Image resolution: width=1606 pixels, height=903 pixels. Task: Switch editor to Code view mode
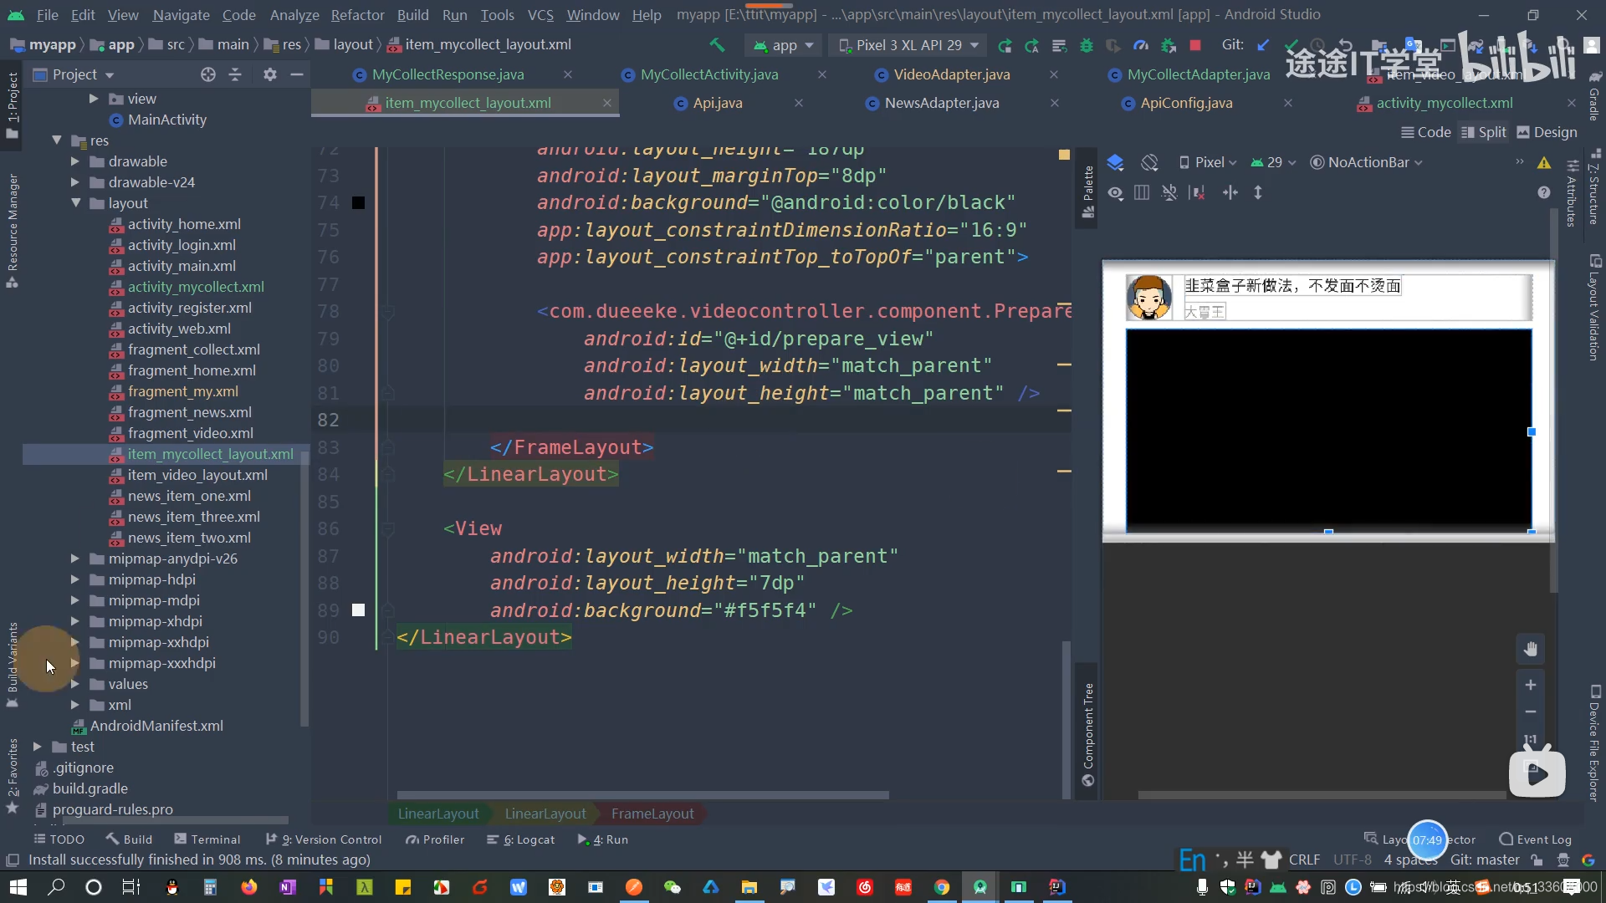click(x=1425, y=132)
